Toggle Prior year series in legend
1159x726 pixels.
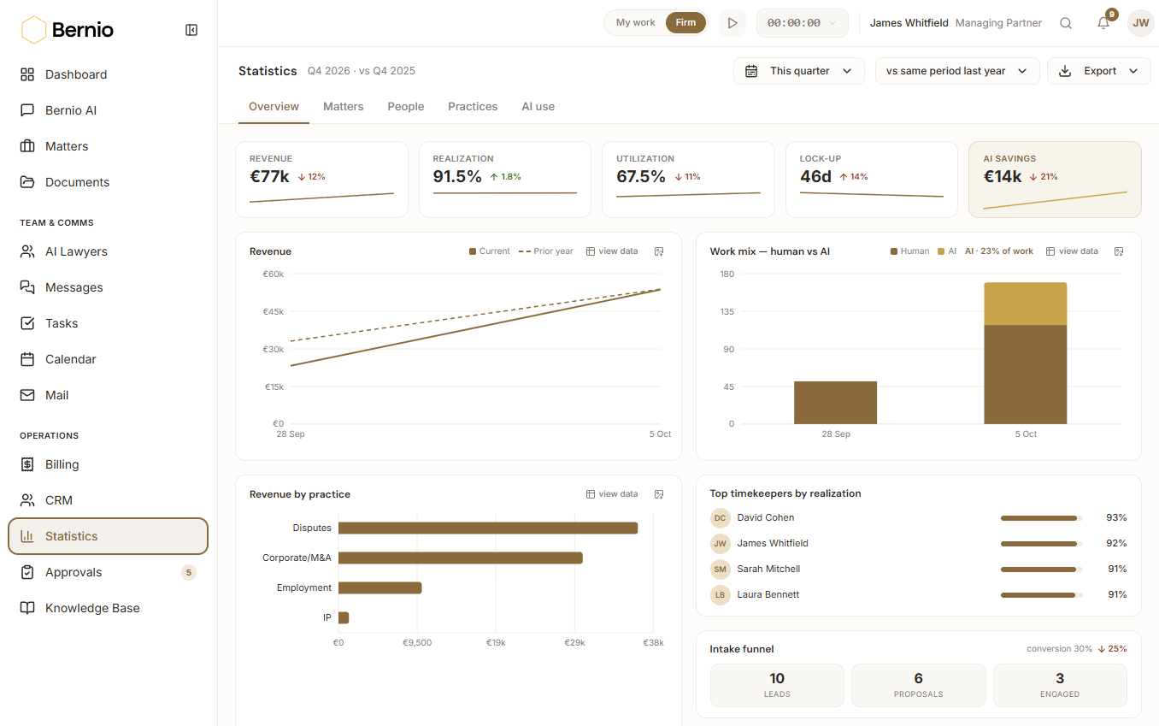point(545,251)
